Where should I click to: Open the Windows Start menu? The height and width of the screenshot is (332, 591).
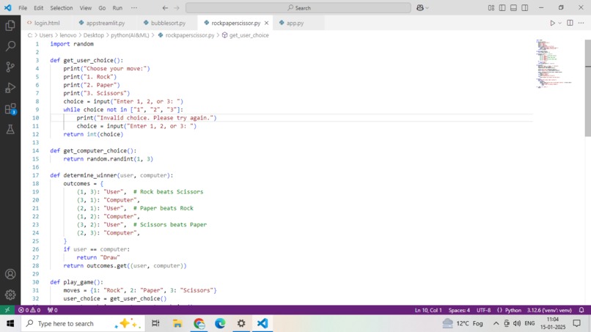[x=10, y=323]
